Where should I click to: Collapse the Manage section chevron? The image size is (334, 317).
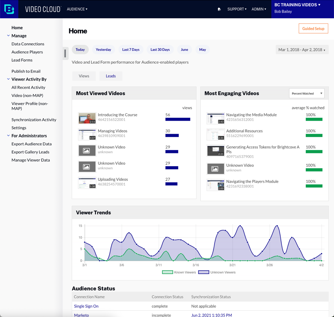(8, 36)
